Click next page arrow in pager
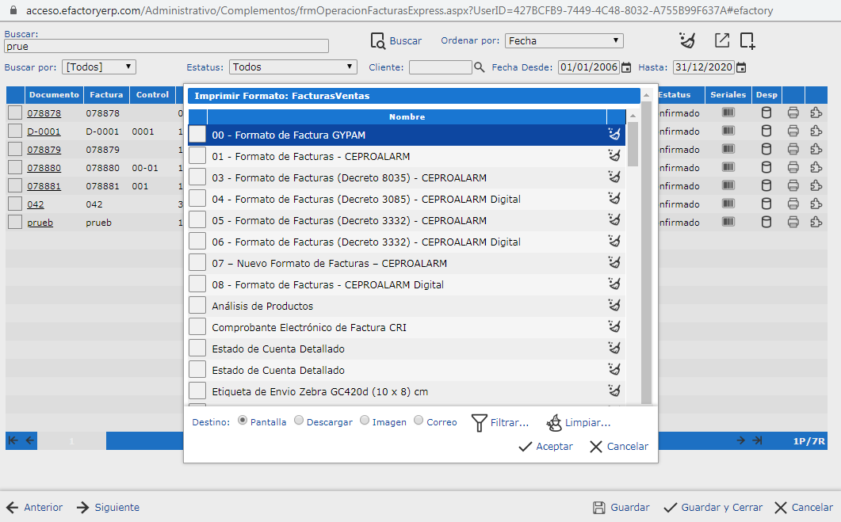This screenshot has height=522, width=841. [x=740, y=440]
